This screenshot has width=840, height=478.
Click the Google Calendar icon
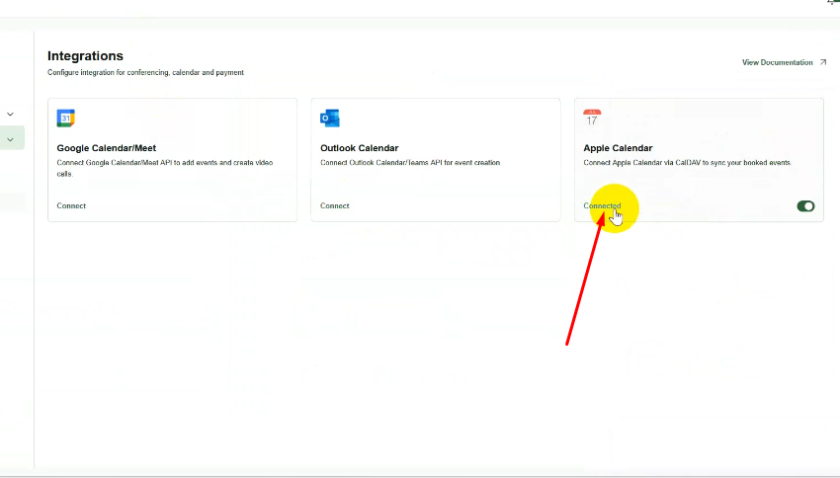(x=66, y=119)
